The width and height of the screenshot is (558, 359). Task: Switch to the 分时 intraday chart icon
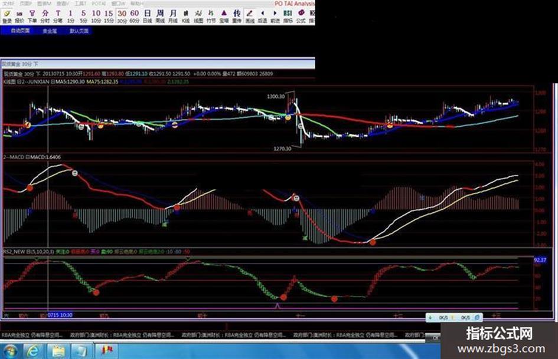(x=45, y=15)
